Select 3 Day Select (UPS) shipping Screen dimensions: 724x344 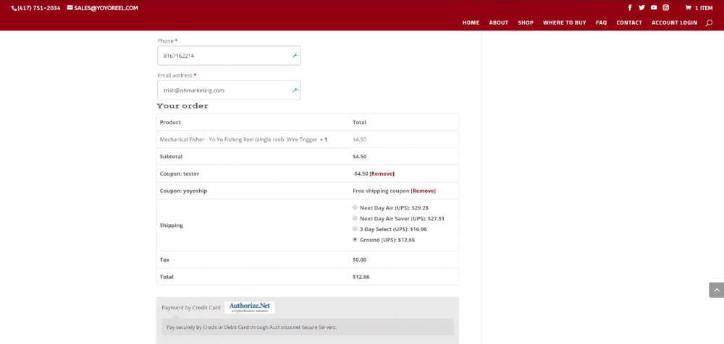point(355,228)
